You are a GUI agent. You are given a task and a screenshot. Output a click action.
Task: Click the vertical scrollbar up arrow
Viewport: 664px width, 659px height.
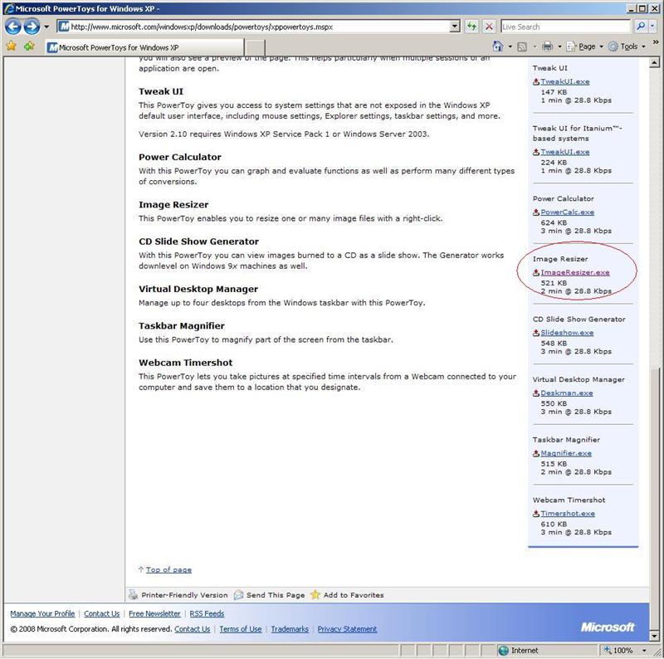click(x=654, y=63)
